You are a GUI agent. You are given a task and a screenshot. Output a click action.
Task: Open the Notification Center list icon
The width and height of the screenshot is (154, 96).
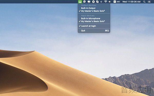point(149,2)
